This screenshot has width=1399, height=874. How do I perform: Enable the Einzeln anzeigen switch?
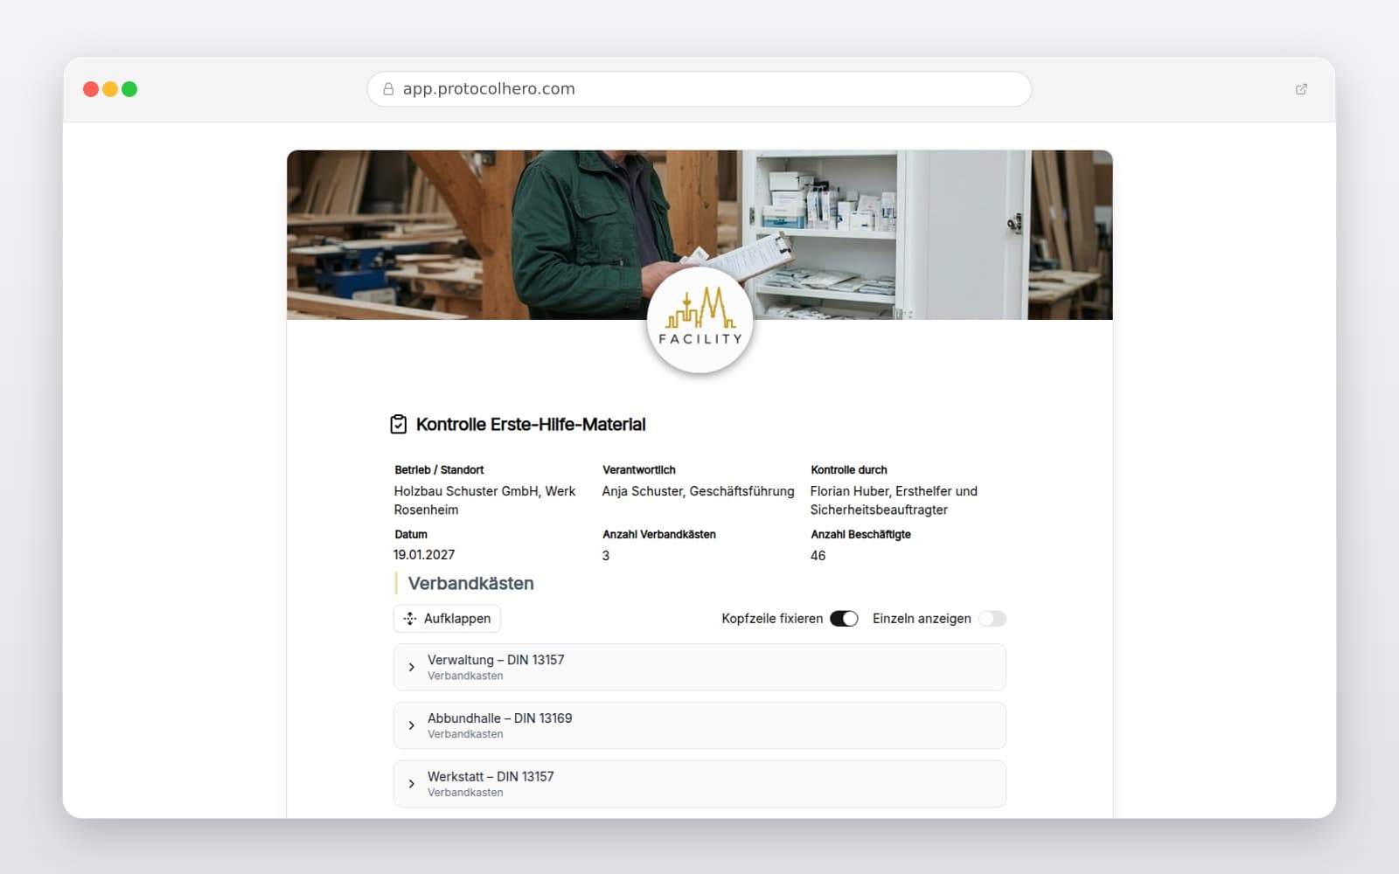click(x=992, y=619)
